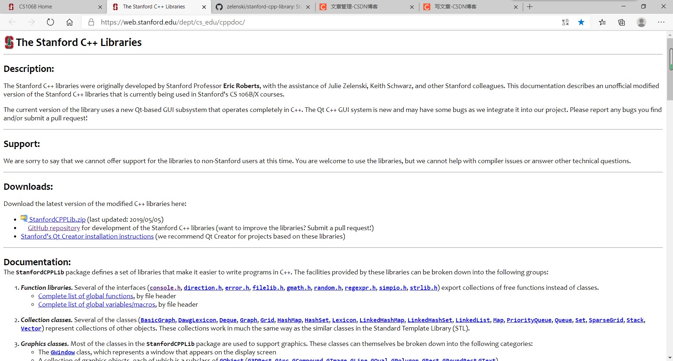Open the LinkedHashMap class link
The width and height of the screenshot is (673, 361).
(382, 320)
